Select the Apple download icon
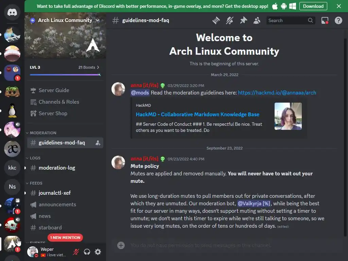 275,6
